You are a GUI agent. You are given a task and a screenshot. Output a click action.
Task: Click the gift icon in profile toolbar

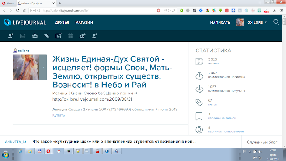pyautogui.click(x=71, y=36)
